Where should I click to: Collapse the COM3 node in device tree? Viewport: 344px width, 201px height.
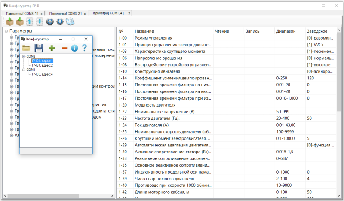point(24,56)
